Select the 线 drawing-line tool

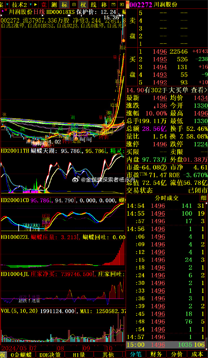94,5
